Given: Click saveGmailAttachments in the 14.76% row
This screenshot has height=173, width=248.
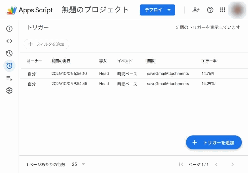Looking at the screenshot, I should (x=168, y=74).
